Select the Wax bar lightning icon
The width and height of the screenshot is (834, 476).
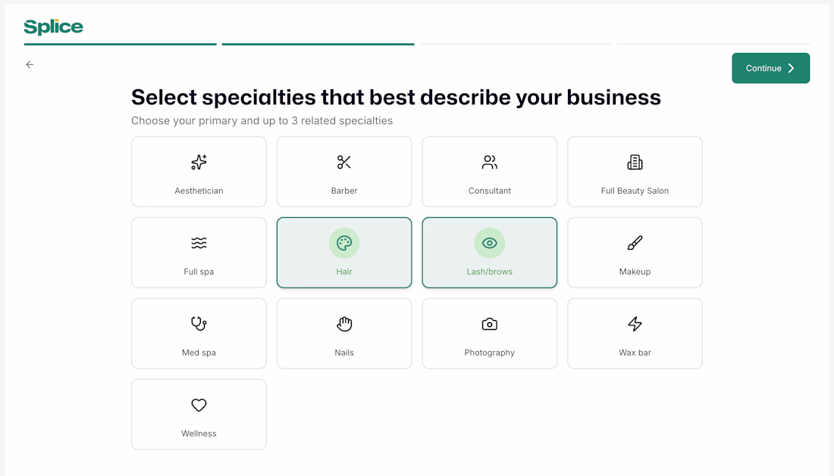(x=635, y=324)
